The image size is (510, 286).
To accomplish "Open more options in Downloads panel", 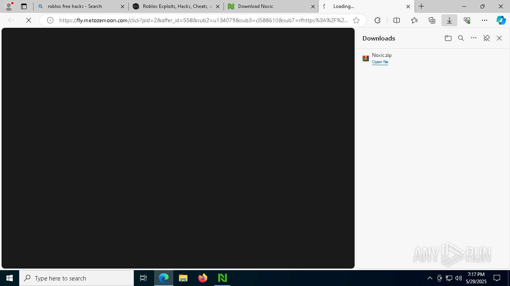I will click(474, 38).
